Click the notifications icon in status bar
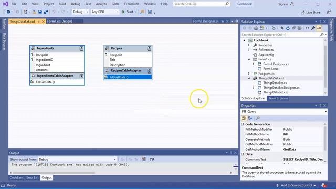 point(323,185)
